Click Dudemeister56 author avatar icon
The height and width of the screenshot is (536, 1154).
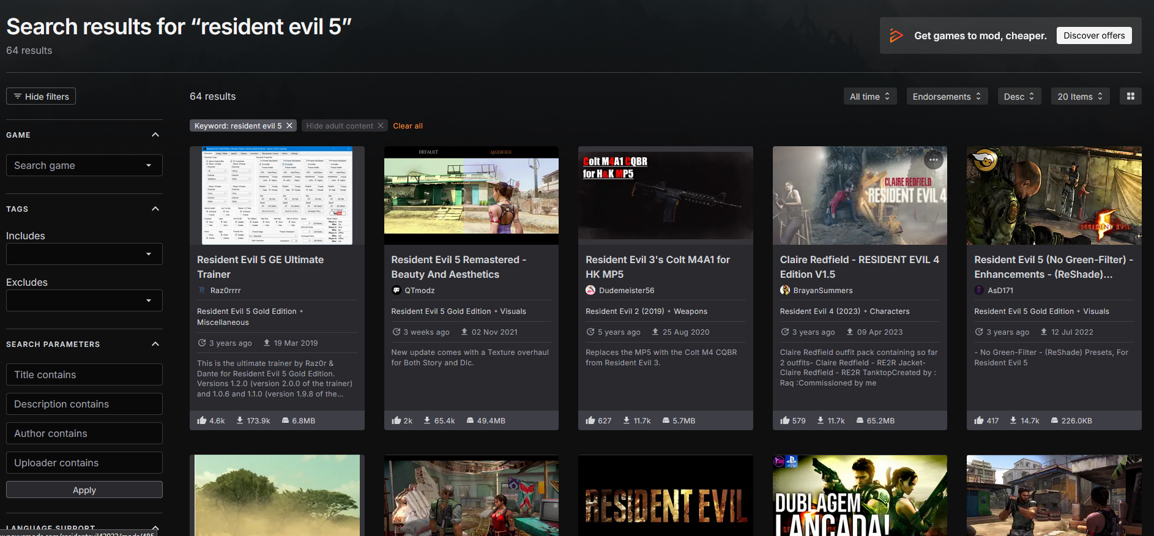pos(590,290)
